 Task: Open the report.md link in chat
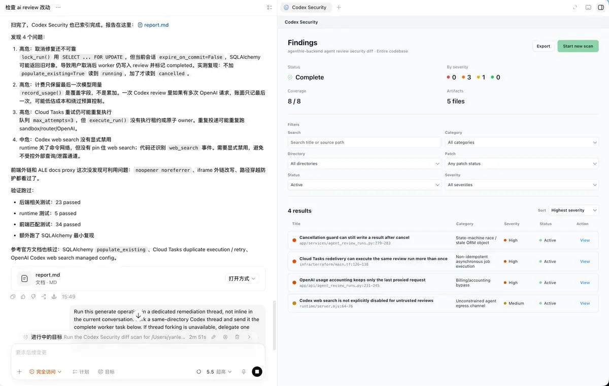153,25
